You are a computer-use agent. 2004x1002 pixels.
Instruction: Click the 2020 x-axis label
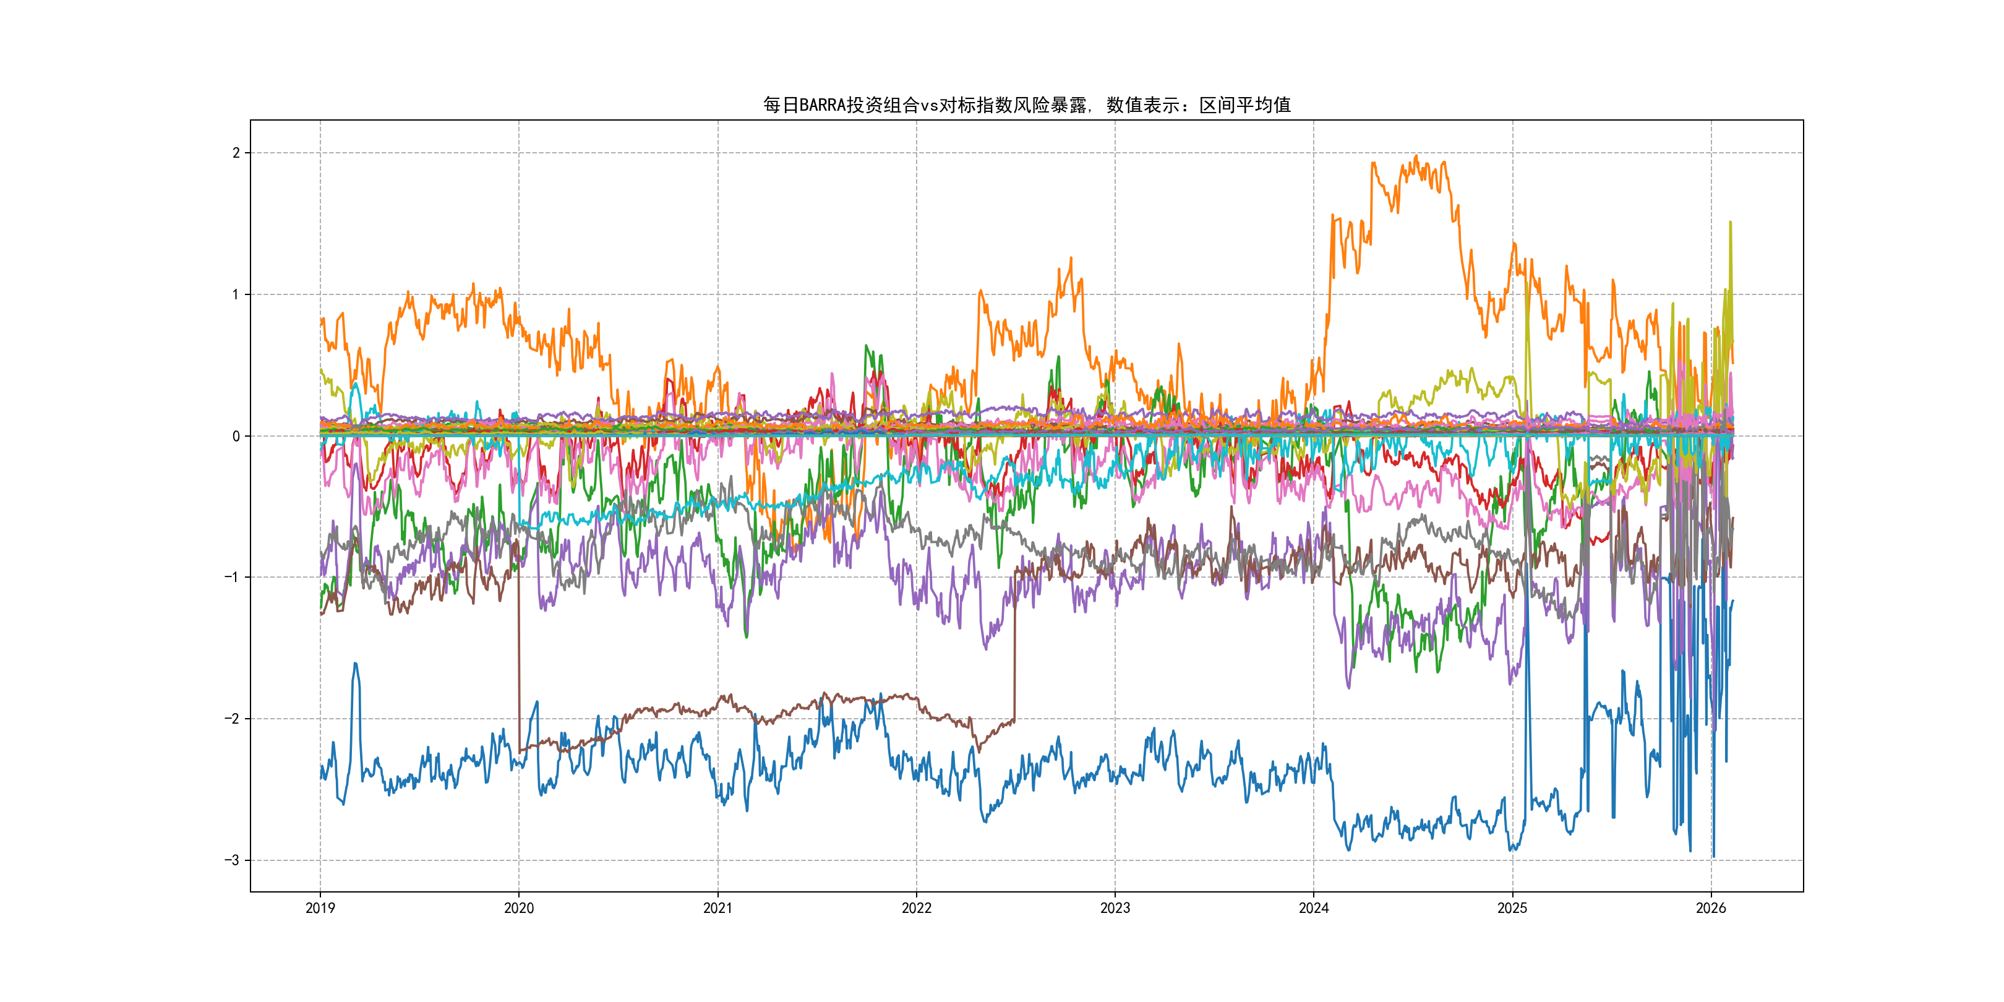coord(519,908)
